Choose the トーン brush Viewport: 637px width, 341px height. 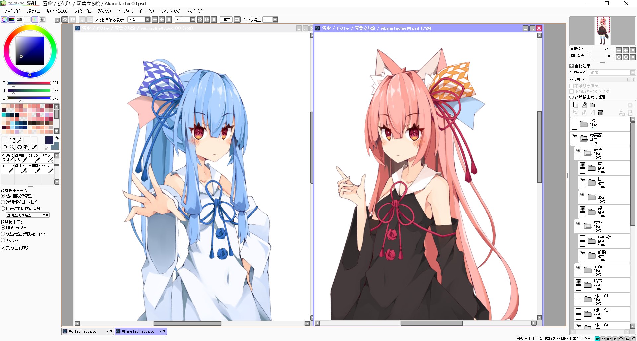pyautogui.click(x=47, y=169)
